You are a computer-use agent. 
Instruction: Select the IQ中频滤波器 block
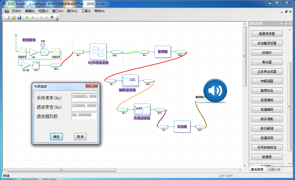click(x=98, y=52)
